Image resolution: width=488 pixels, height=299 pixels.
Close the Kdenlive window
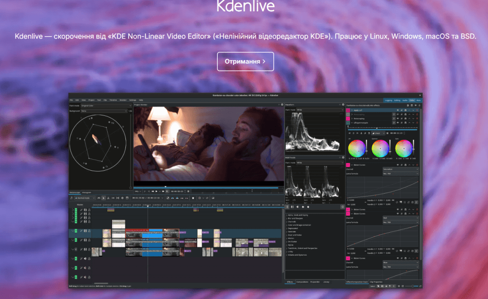click(420, 95)
